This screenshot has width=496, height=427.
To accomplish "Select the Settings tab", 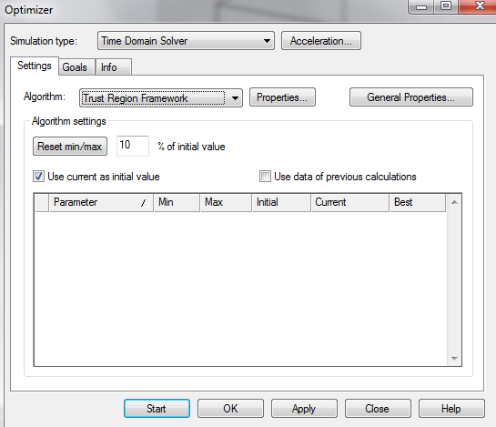I will pyautogui.click(x=35, y=66).
